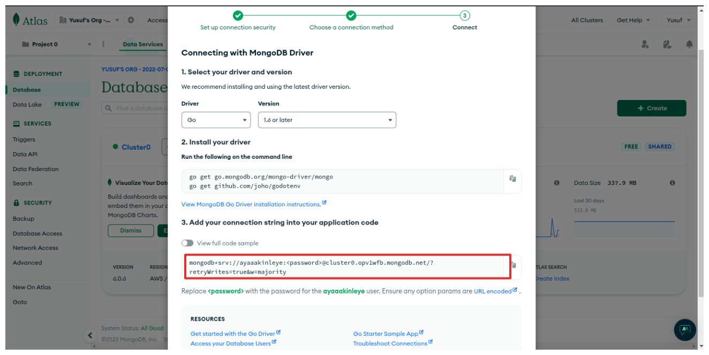This screenshot has width=709, height=355.
Task: Open the notifications bell
Action: point(689,44)
